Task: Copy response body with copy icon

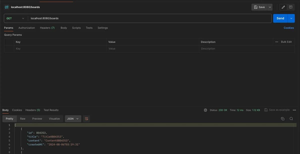Action: click(x=283, y=119)
